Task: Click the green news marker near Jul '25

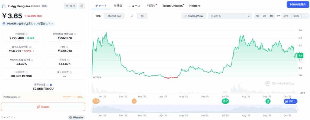Action: 225,101
